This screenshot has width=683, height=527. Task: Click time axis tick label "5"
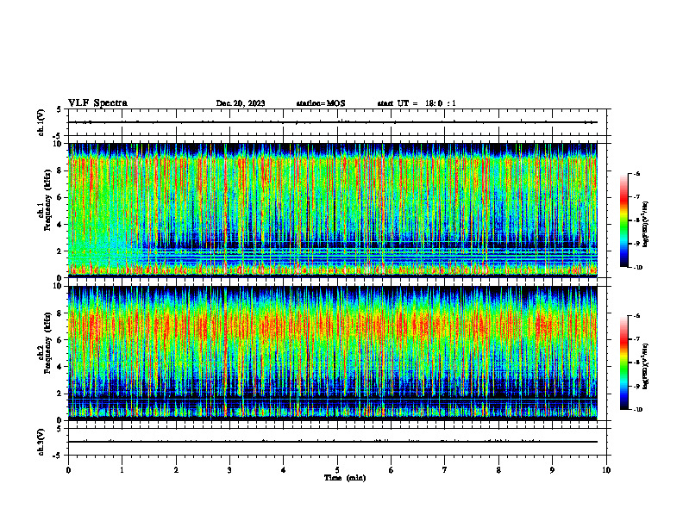point(337,470)
